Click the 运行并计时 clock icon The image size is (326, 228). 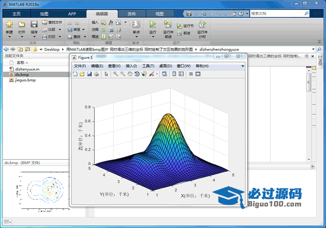click(x=202, y=24)
